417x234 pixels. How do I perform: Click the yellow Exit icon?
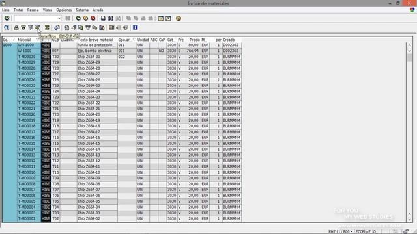pos(85,18)
